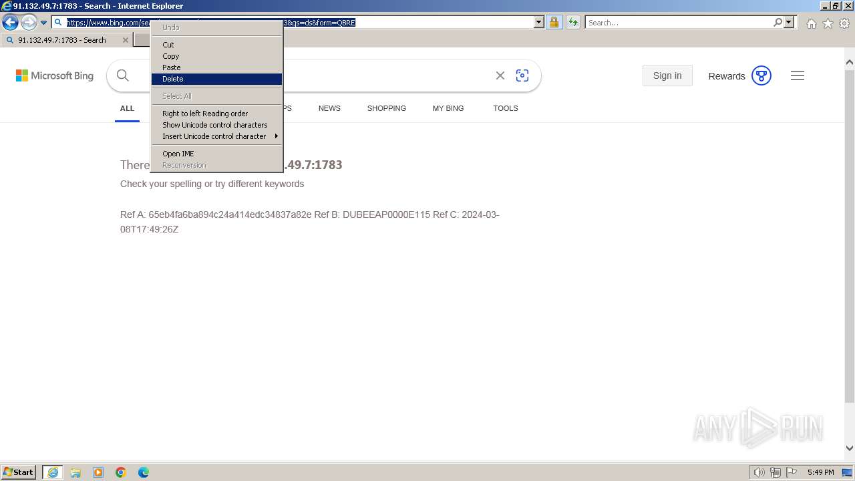Click the 5:49 PM taskbar clock

pyautogui.click(x=820, y=472)
